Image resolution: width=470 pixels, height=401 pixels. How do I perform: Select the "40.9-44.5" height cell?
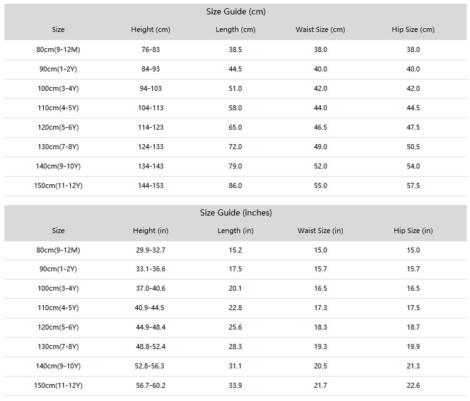click(150, 308)
